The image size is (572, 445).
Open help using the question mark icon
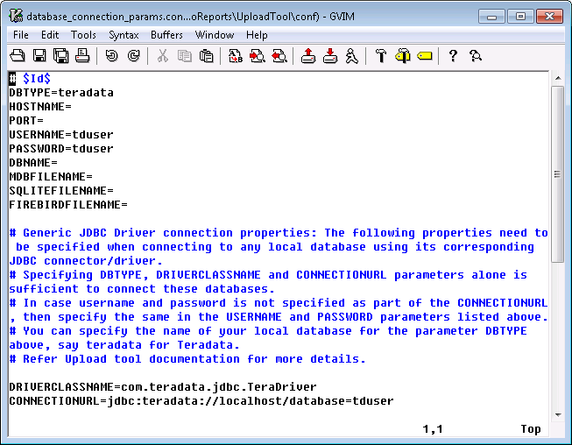(453, 56)
